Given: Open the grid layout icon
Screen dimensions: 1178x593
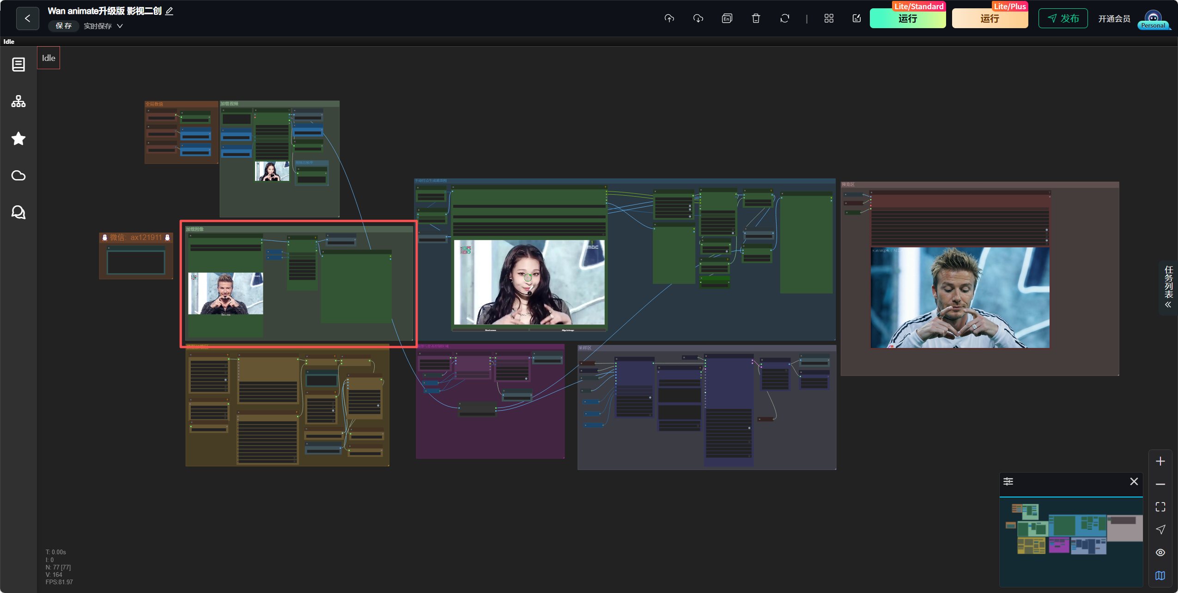Looking at the screenshot, I should [829, 18].
